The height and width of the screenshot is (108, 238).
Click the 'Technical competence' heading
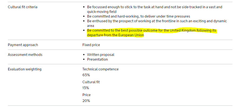coord(101,69)
